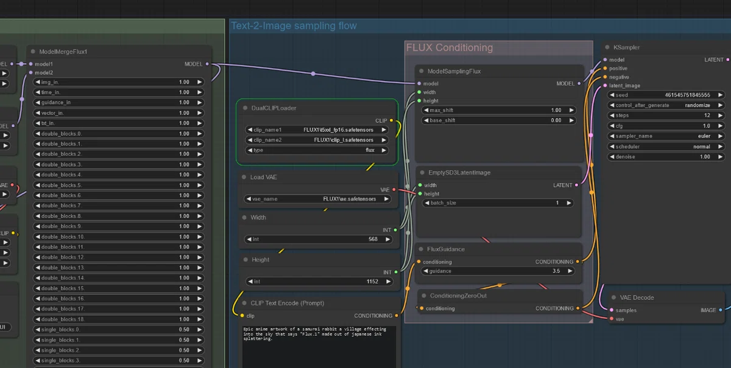Click the EmptySD3LatentImage LATENT output socket

(x=578, y=185)
